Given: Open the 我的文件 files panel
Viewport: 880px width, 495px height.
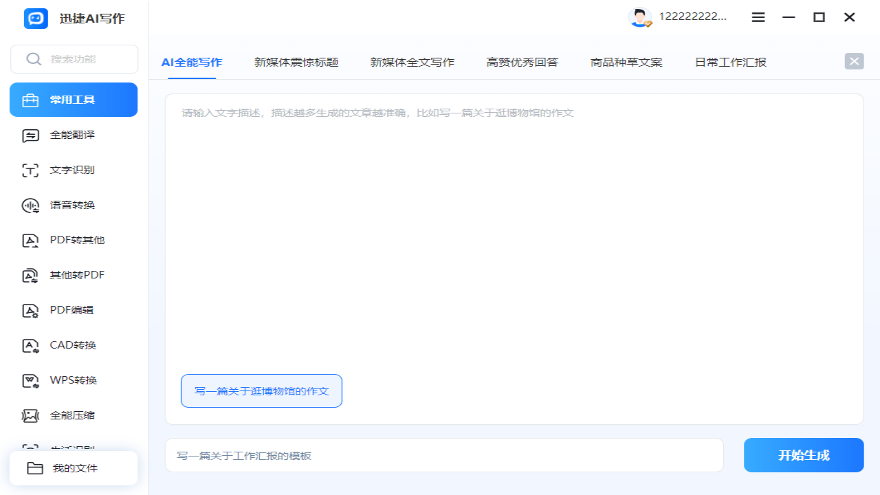Looking at the screenshot, I should click(73, 467).
